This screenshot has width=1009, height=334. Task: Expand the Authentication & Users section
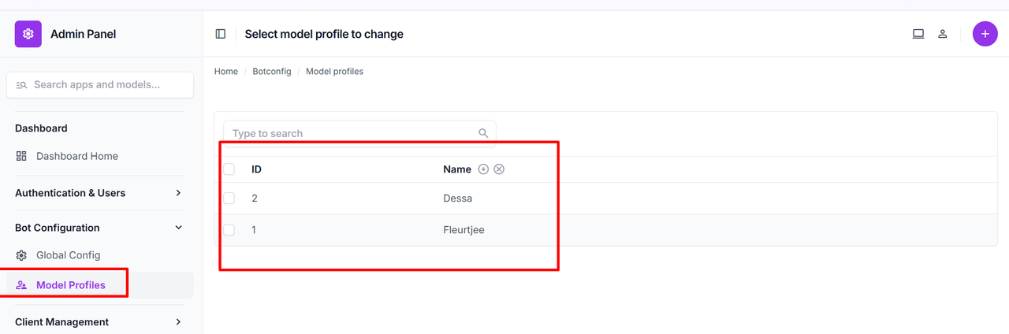(x=178, y=193)
